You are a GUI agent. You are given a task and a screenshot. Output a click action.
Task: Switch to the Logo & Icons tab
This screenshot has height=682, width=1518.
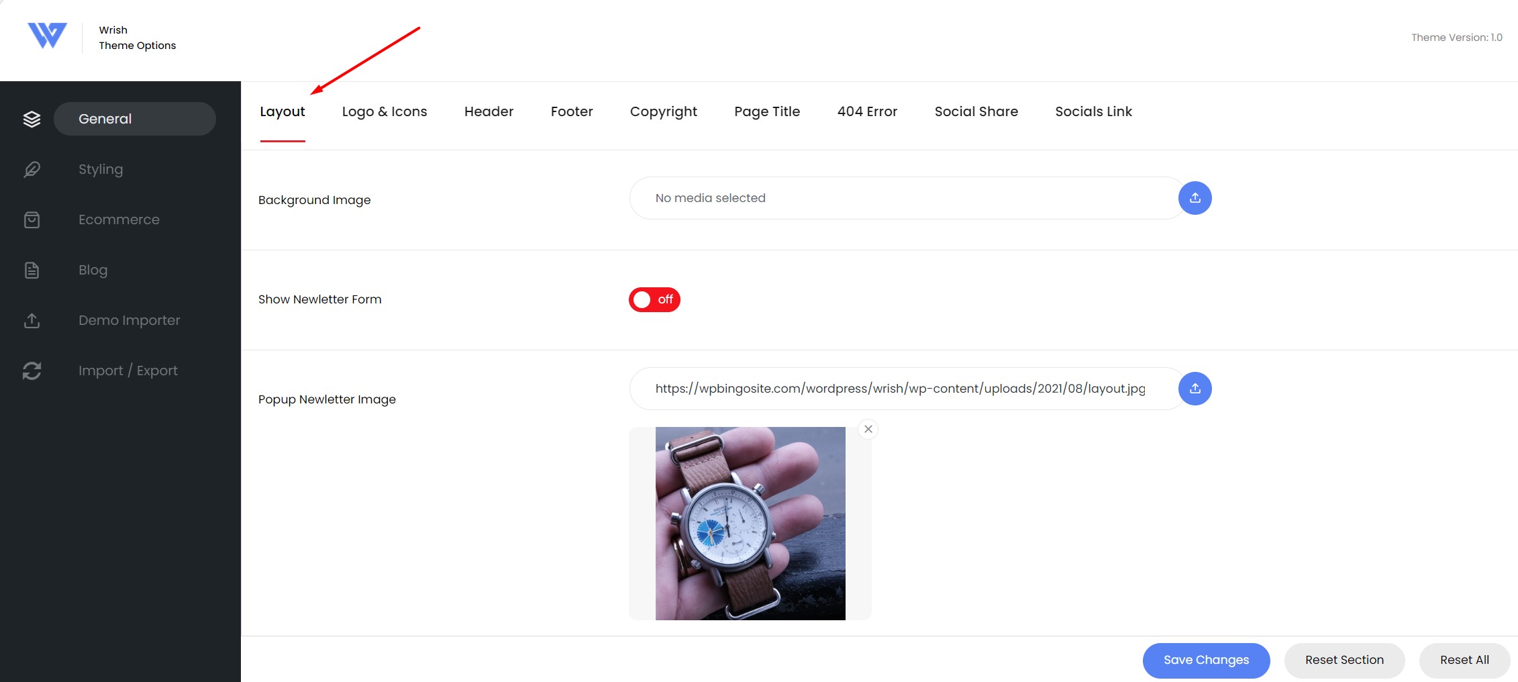pyautogui.click(x=385, y=111)
